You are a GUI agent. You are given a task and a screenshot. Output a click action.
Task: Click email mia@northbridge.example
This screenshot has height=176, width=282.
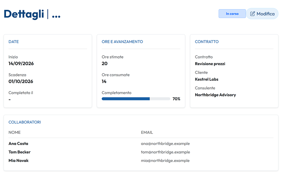[165, 161]
